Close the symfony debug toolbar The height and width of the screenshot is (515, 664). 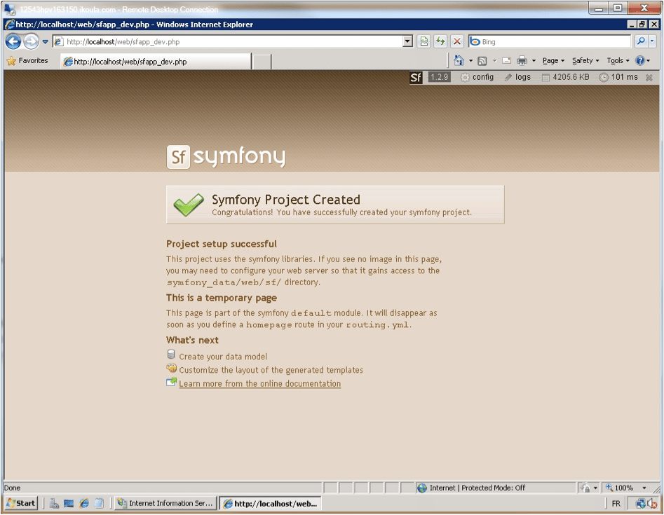[x=649, y=78]
